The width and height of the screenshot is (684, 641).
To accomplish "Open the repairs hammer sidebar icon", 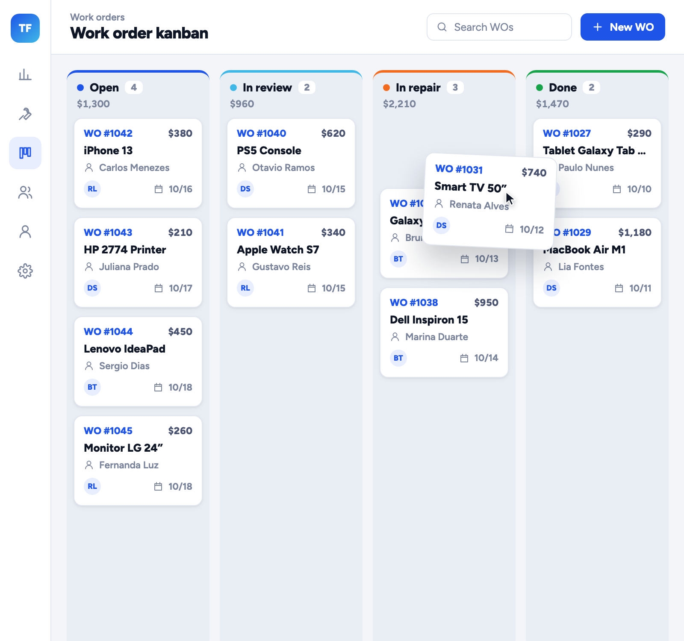I will 25,114.
